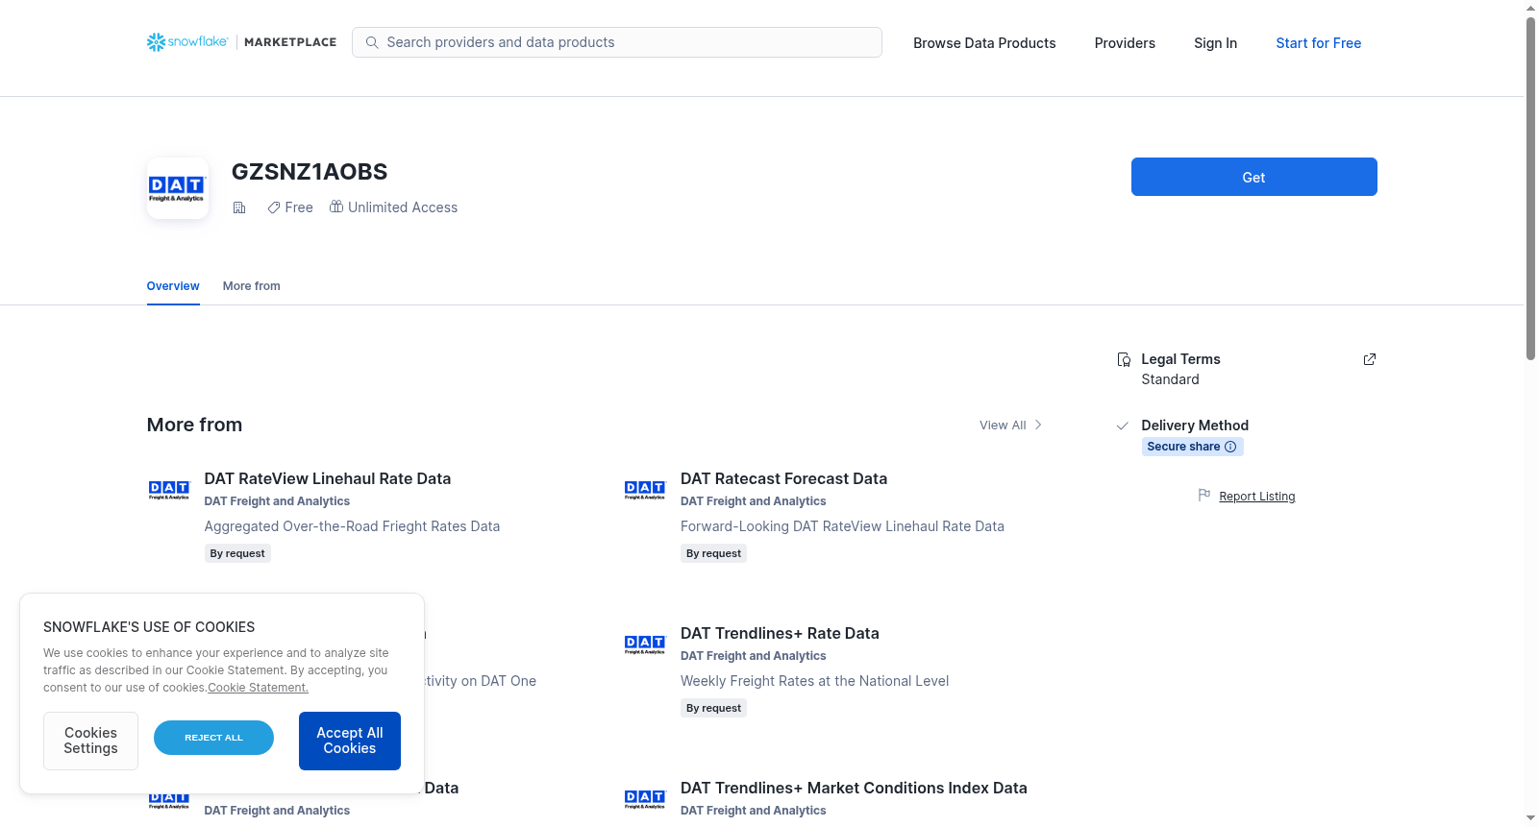Viewport: 1538px width, 827px height.
Task: Click the Accept All Cookies button
Action: click(350, 741)
